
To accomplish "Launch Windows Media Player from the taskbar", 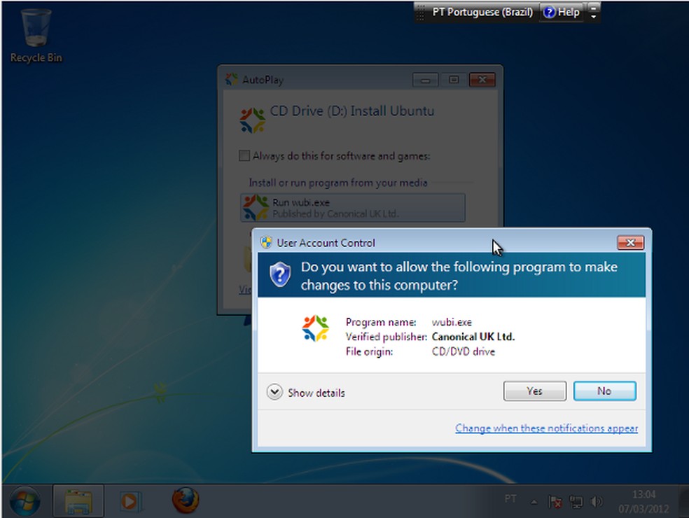I will (x=130, y=501).
